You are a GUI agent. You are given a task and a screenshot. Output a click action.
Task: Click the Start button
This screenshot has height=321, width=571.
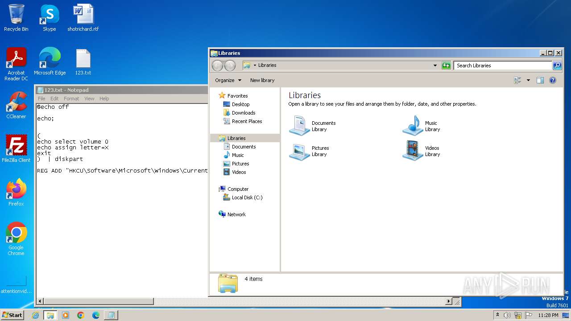12,315
